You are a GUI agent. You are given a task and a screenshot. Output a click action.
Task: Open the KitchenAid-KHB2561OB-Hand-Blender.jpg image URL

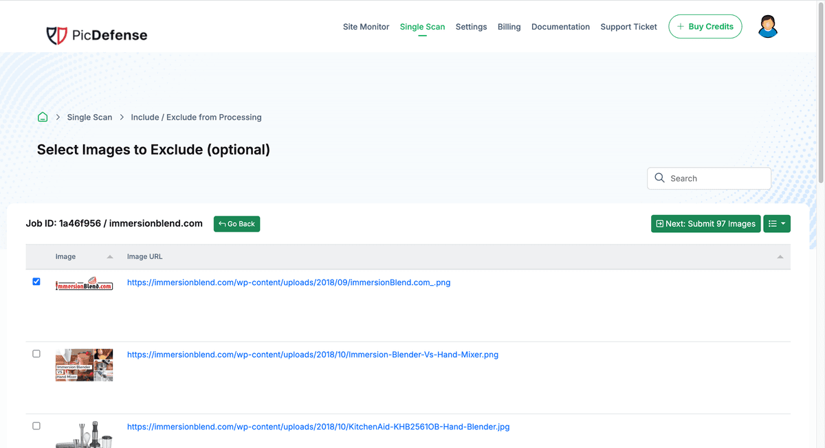(x=318, y=427)
